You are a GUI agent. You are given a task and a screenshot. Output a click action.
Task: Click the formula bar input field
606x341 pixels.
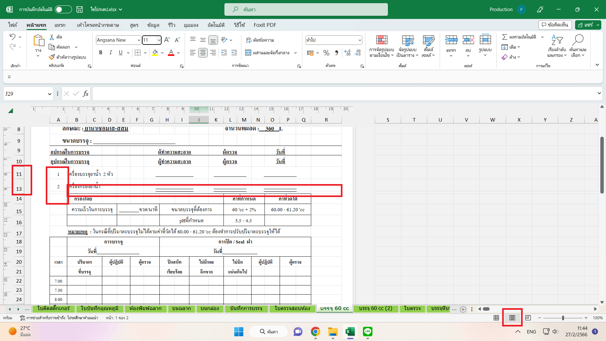point(344,94)
